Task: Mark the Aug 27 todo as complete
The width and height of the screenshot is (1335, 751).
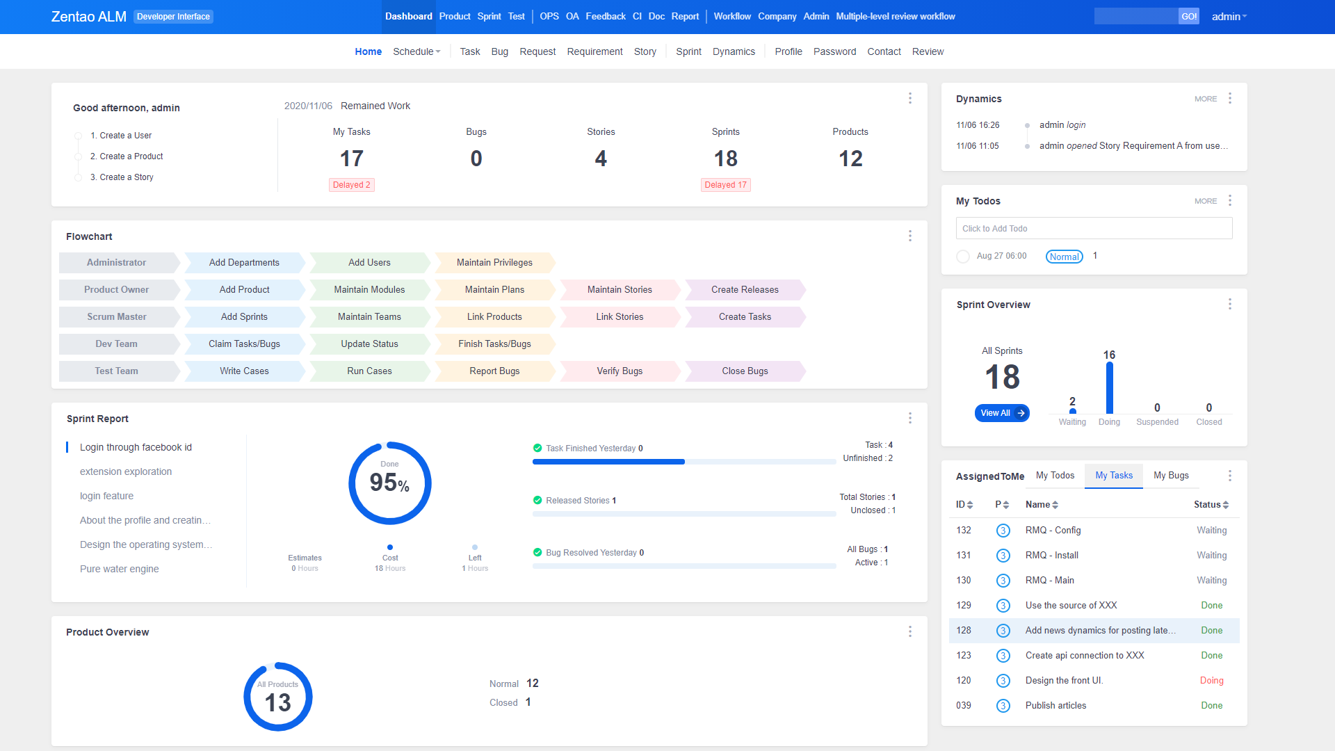Action: tap(963, 257)
